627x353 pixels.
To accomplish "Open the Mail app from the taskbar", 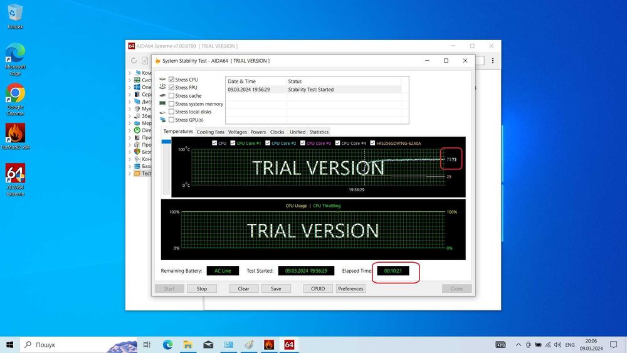I will click(x=208, y=345).
